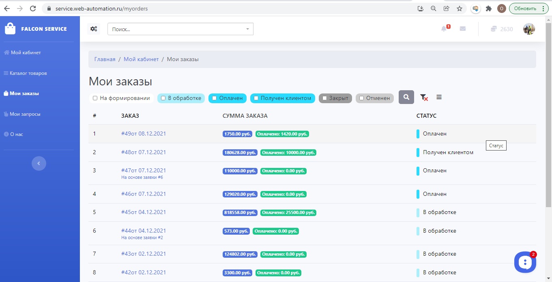This screenshot has width=552, height=282.
Task: Open the messages envelope icon
Action: (x=462, y=29)
